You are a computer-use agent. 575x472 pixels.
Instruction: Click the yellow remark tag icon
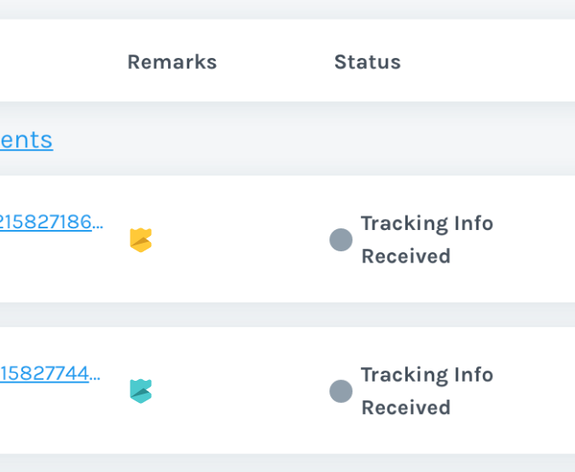141,240
